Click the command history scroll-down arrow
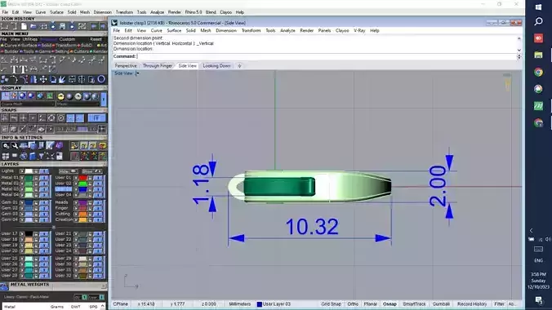The height and width of the screenshot is (310, 552). pos(519,50)
